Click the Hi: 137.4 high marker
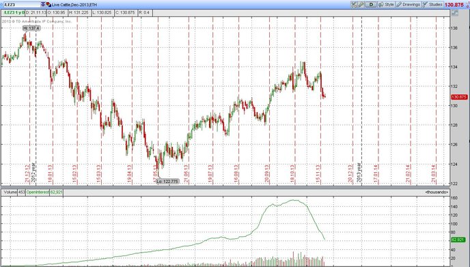The image size is (470, 267). 31,28
